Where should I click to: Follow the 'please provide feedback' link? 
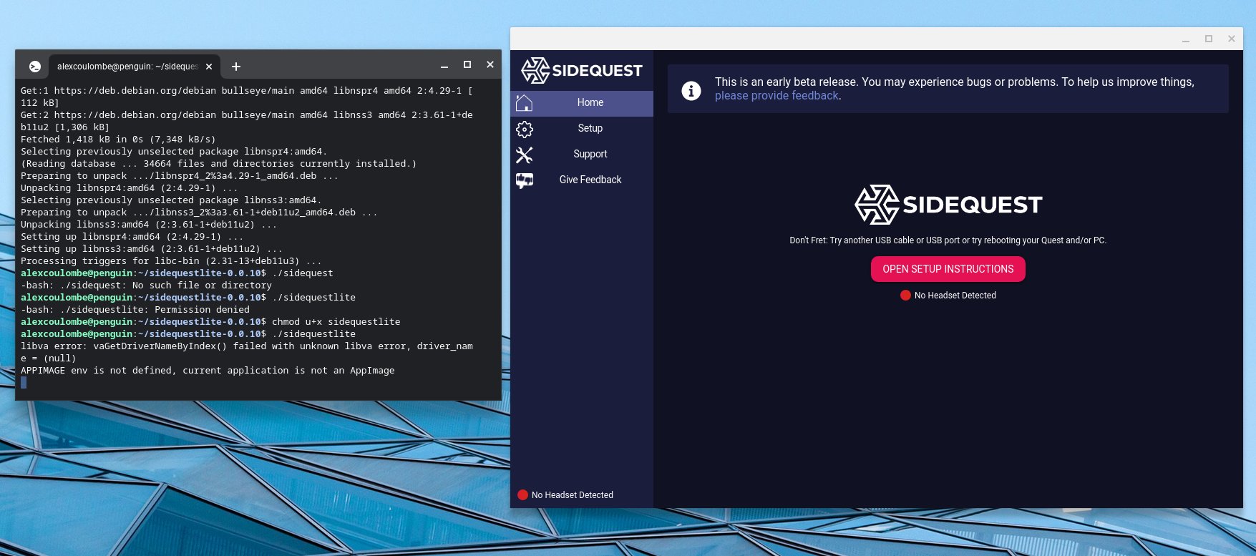(x=777, y=96)
